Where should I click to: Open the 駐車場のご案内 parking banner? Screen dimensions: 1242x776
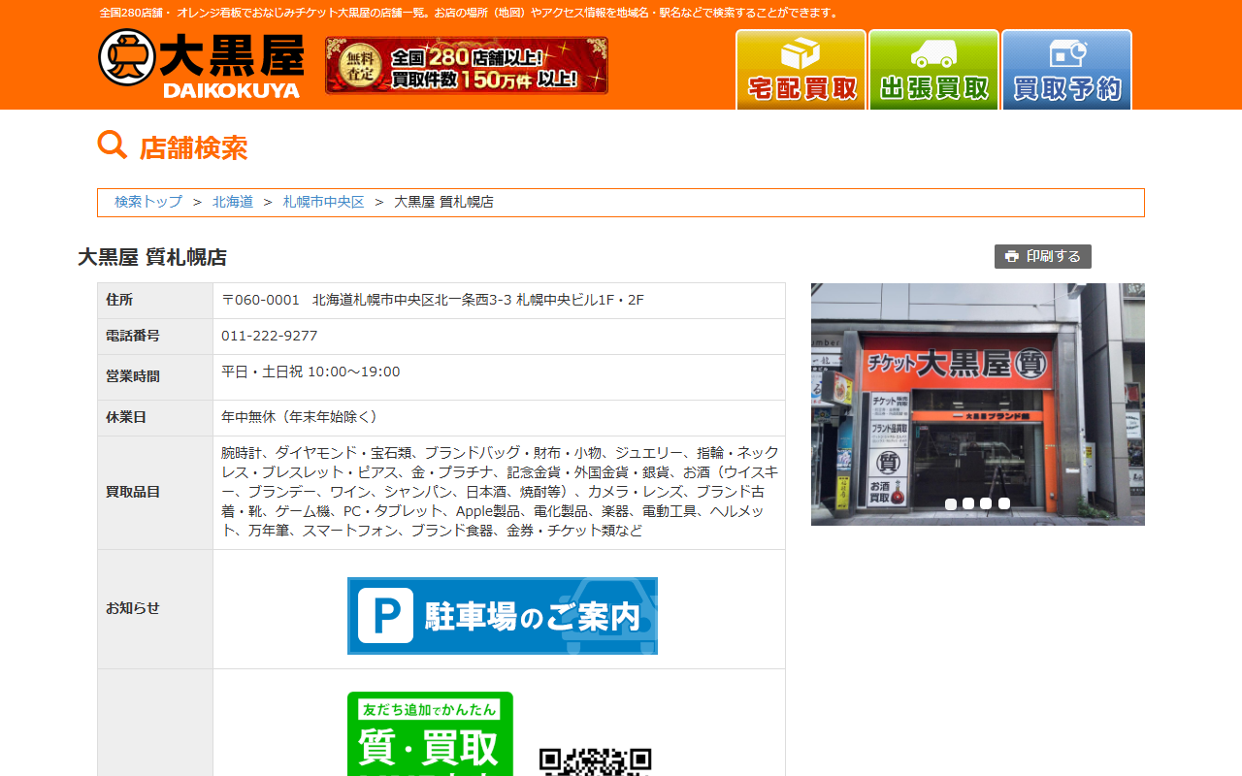503,616
